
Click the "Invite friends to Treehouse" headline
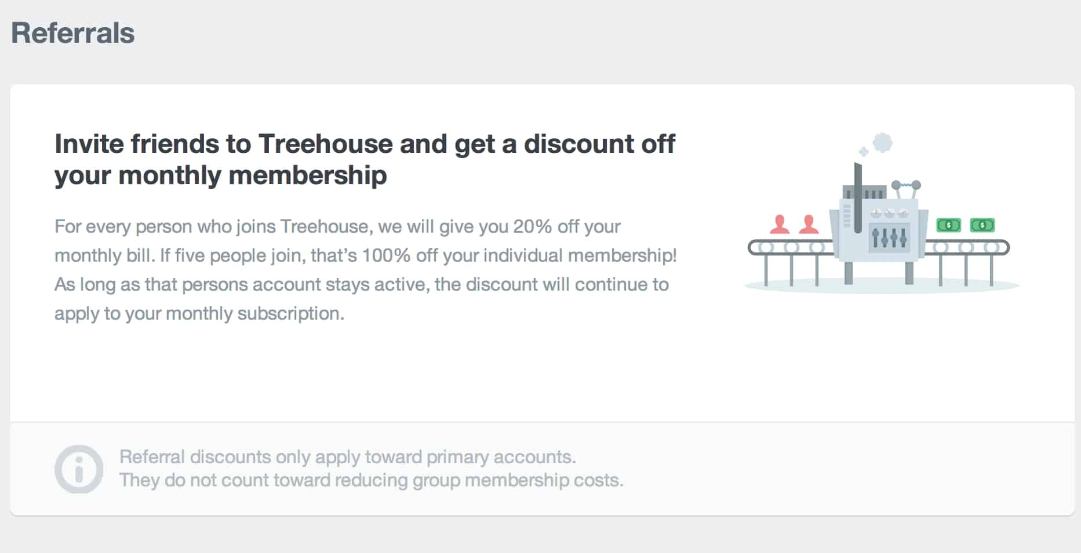pyautogui.click(x=365, y=144)
